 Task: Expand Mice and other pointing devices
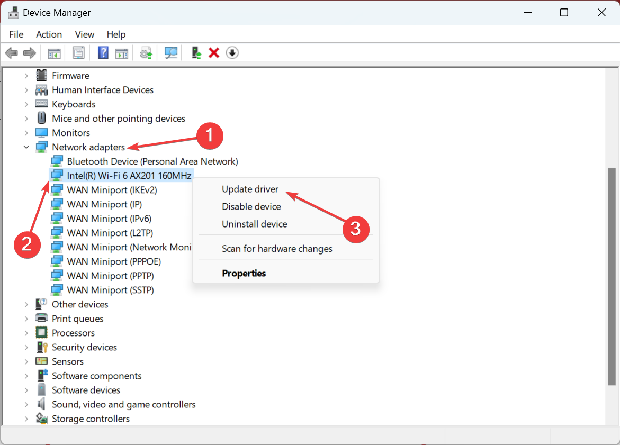pyautogui.click(x=26, y=118)
